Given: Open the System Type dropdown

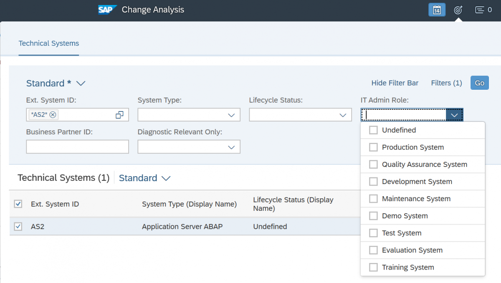Looking at the screenshot, I should pyautogui.click(x=232, y=114).
